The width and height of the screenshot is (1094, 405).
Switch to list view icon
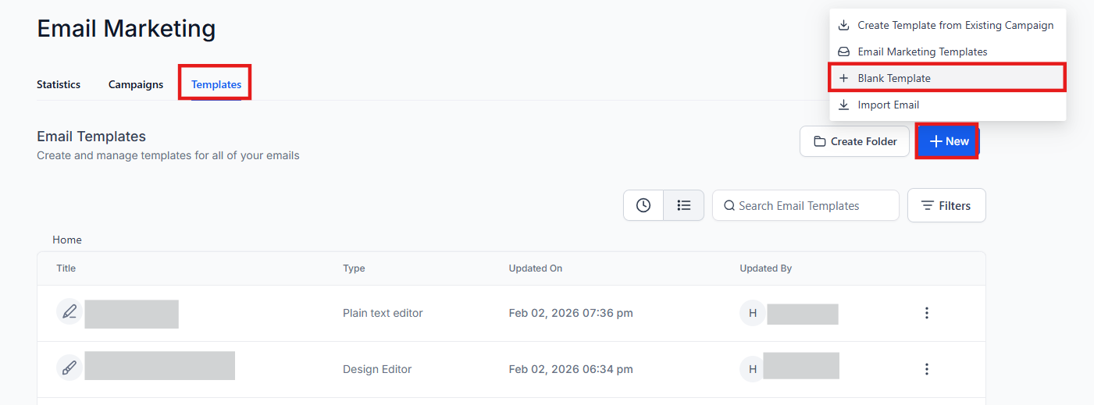click(x=684, y=205)
